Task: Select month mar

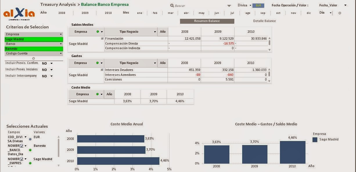Action: [x=171, y=13]
